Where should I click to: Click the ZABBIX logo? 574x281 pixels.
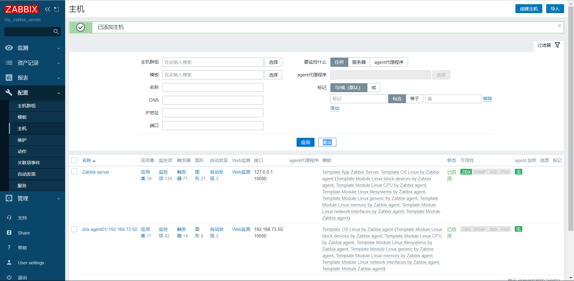(22, 9)
